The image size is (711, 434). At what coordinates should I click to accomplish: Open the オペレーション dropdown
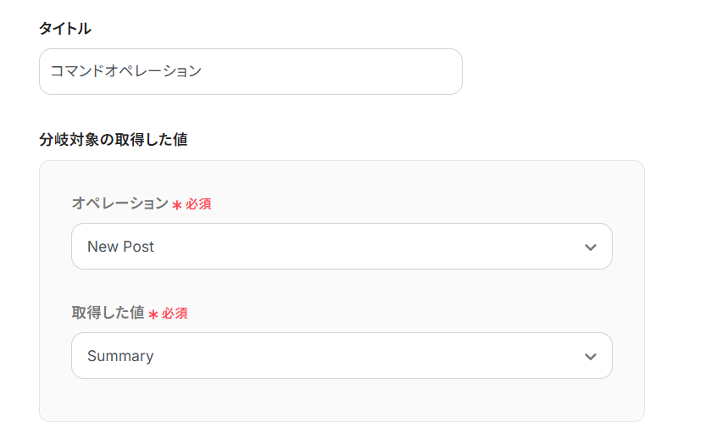coord(341,247)
